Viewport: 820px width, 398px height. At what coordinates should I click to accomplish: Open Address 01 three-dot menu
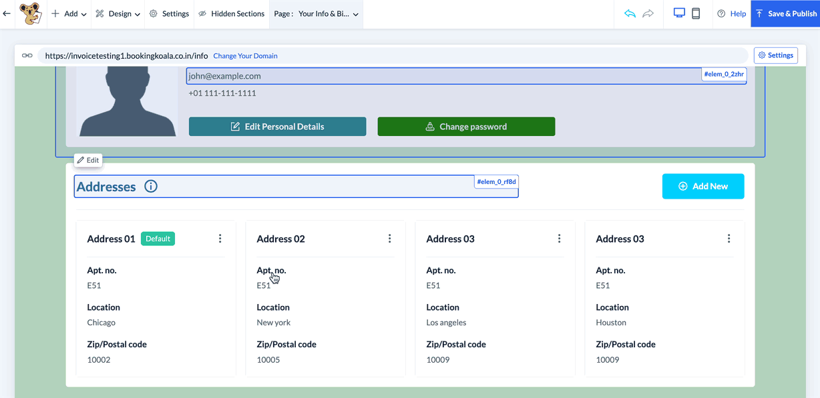pyautogui.click(x=220, y=239)
